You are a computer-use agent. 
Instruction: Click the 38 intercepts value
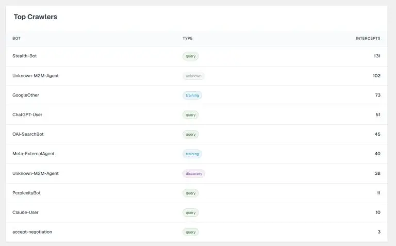click(377, 173)
